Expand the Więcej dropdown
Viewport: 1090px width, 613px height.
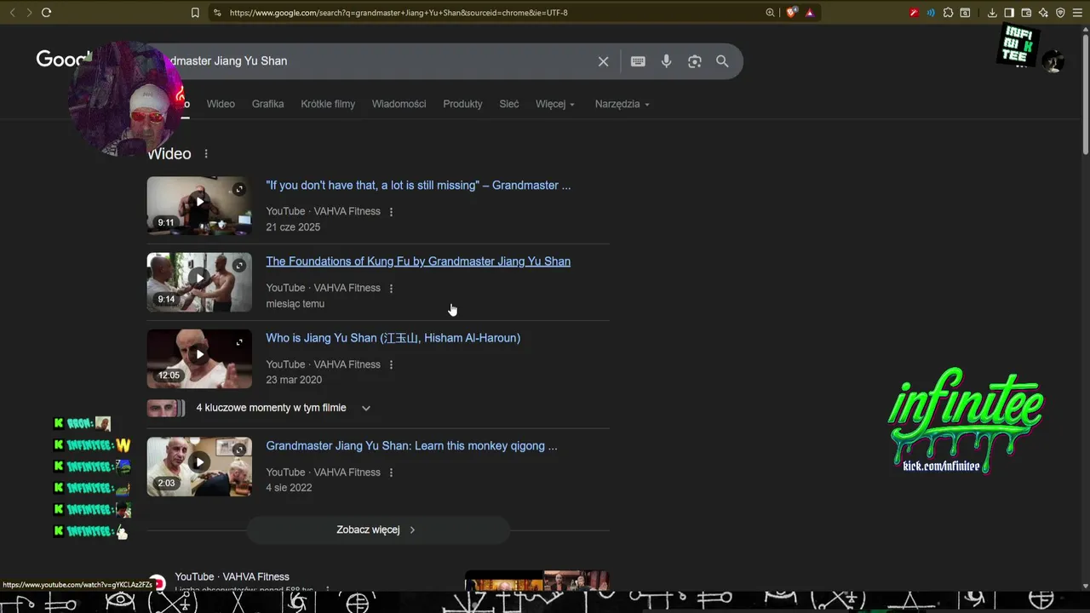(x=555, y=104)
